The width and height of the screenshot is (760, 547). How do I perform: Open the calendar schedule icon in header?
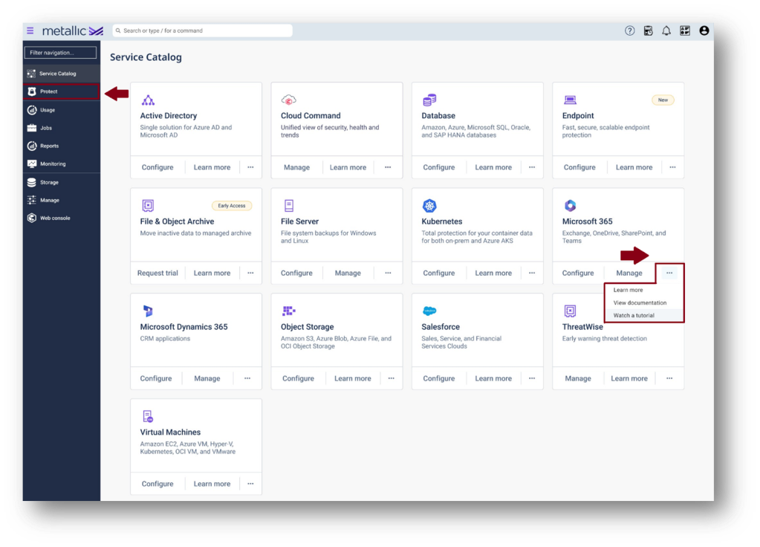648,30
